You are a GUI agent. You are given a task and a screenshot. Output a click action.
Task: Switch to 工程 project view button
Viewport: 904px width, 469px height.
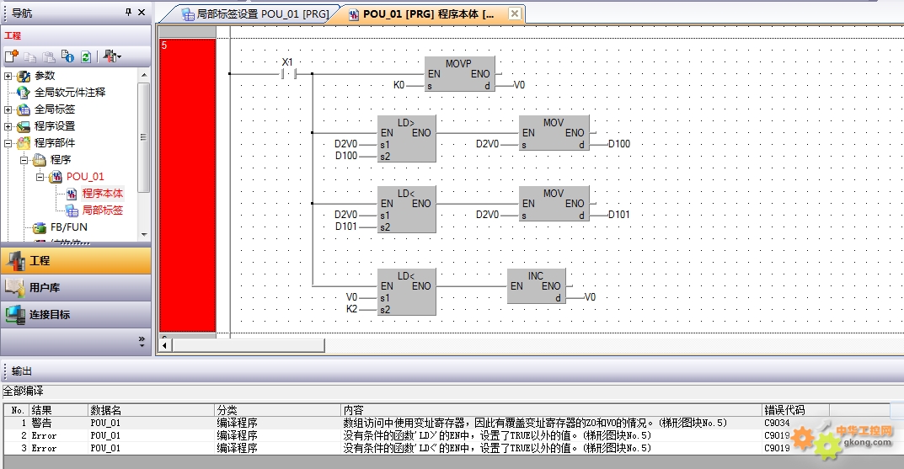(x=76, y=260)
